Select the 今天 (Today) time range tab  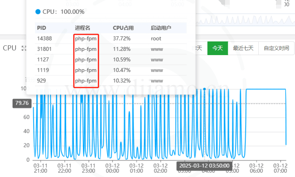[217, 48]
